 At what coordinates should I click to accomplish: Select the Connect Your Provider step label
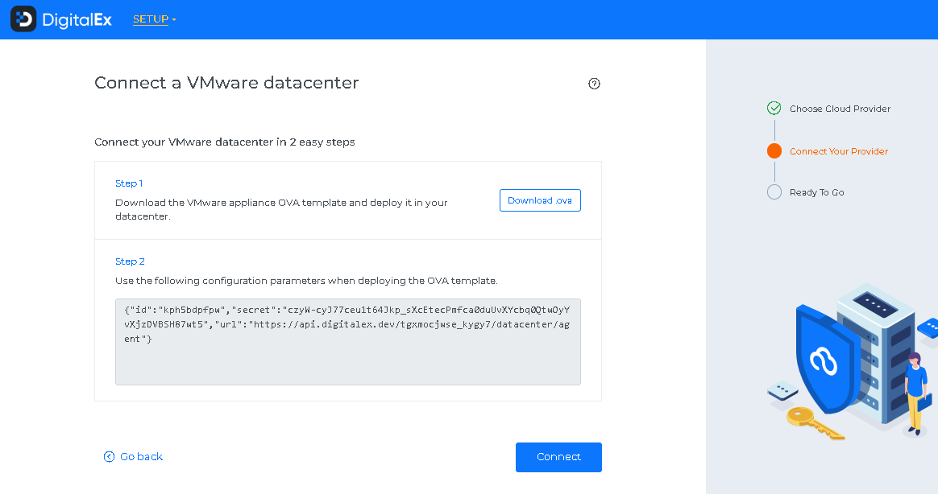point(839,152)
